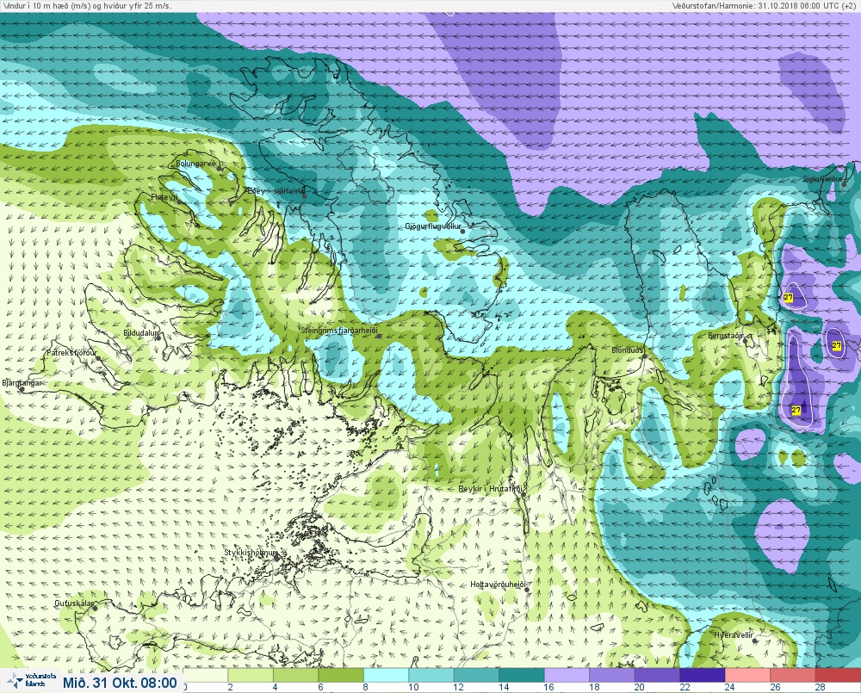861x693 pixels.
Task: Pick the dark red 28+ m/s legend swatch
Action: (x=838, y=675)
